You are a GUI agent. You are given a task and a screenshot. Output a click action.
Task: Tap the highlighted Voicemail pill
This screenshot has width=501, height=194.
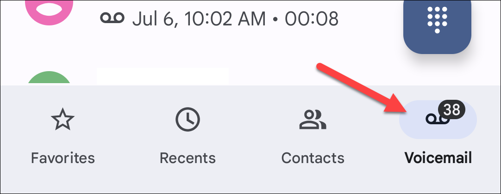[x=438, y=120]
